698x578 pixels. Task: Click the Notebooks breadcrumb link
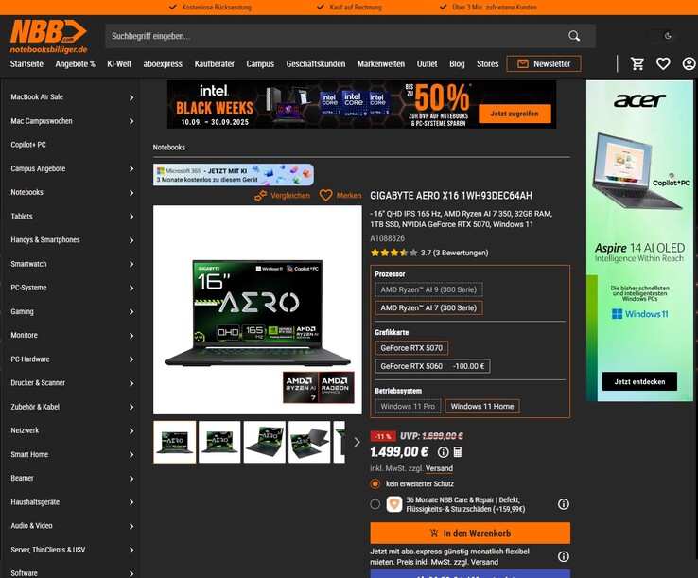pos(169,148)
